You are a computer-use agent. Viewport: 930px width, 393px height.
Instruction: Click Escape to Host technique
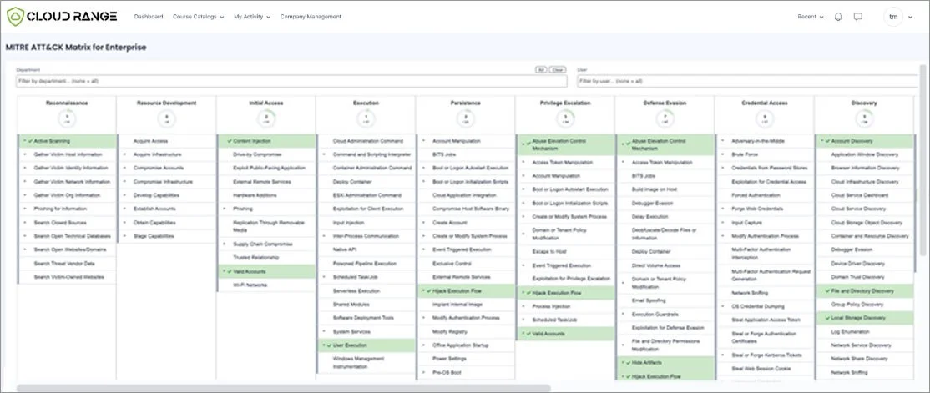click(x=549, y=251)
